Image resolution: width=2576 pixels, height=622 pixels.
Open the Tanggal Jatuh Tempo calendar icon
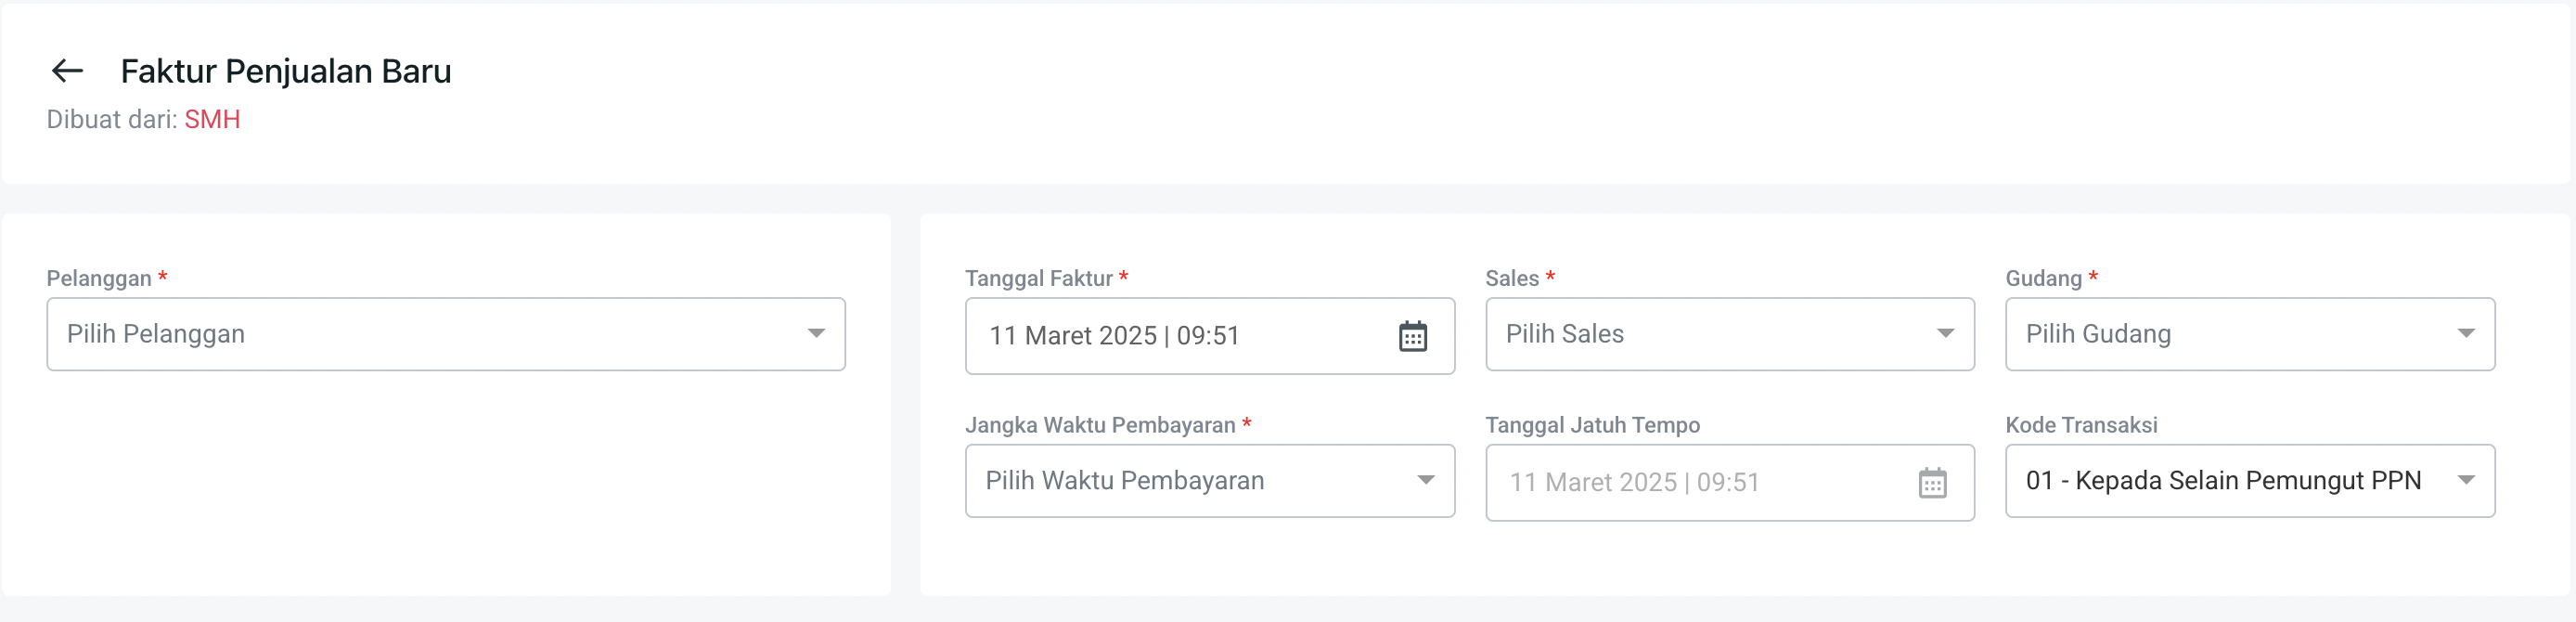[x=1932, y=484]
